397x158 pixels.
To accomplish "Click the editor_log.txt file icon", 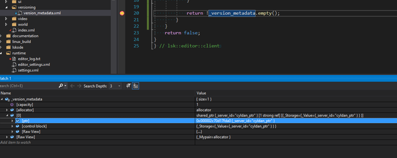I will pyautogui.click(x=14, y=59).
